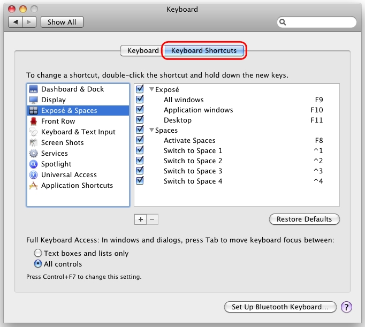
Task: Open help with the question mark button
Action: coord(346,307)
